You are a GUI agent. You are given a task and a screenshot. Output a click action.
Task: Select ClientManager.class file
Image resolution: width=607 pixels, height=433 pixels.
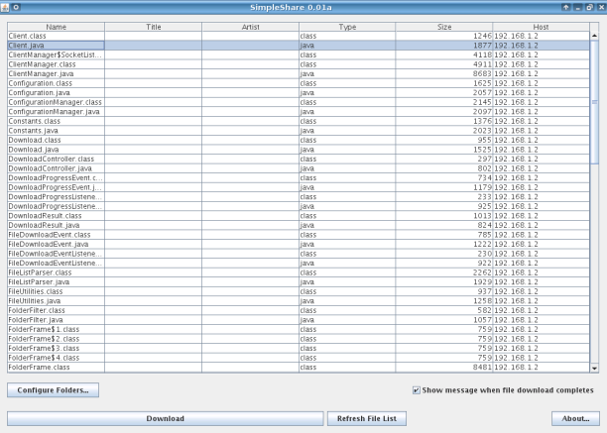(42, 64)
